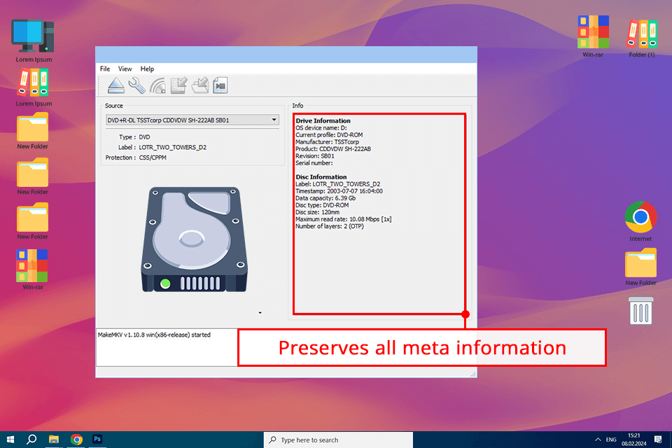Select the 'Drive Information' heading
Image resolution: width=672 pixels, height=448 pixels.
click(323, 121)
